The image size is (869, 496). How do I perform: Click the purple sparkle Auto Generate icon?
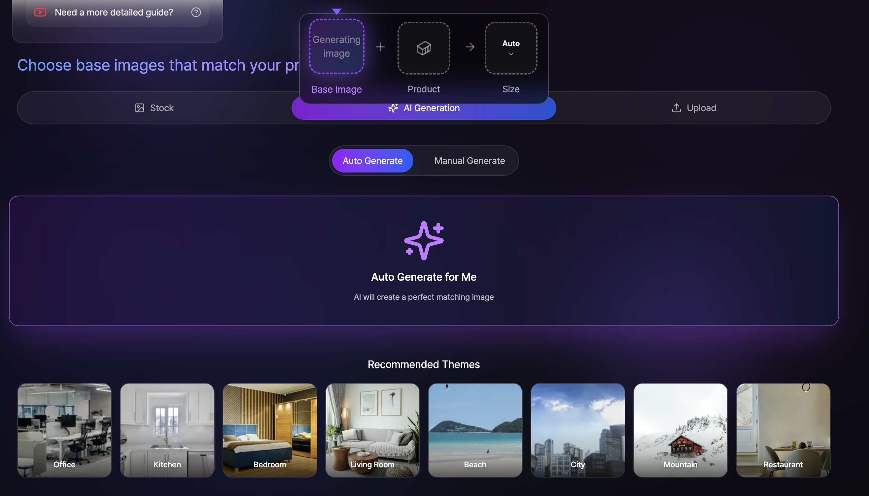pos(424,240)
